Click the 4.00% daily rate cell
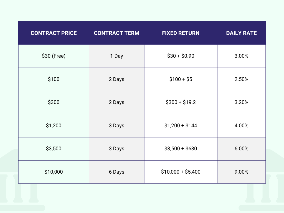Screen dimensions: 284x213 [x=241, y=126]
